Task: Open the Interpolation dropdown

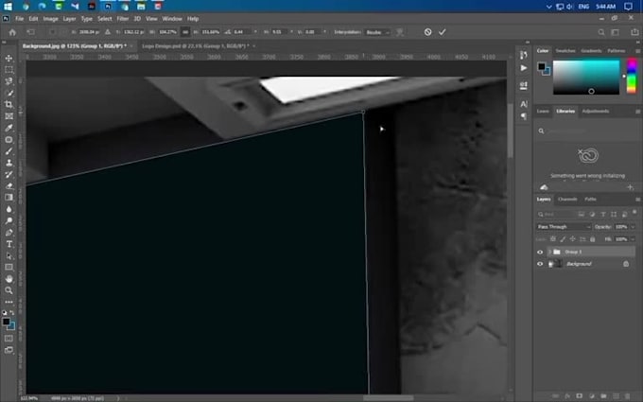Action: (377, 32)
